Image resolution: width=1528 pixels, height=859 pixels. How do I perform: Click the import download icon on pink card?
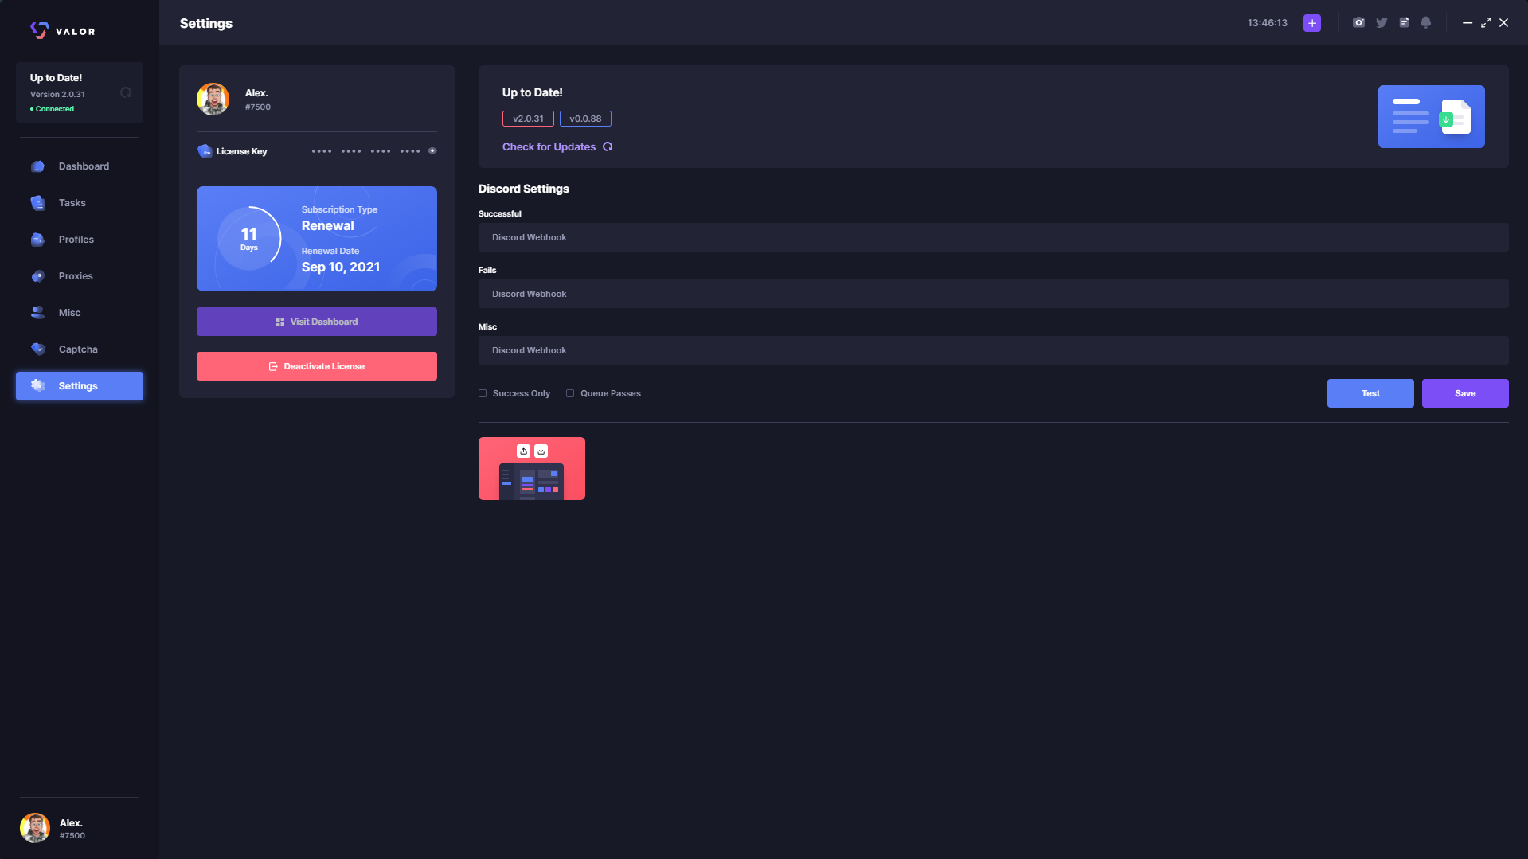pos(541,451)
